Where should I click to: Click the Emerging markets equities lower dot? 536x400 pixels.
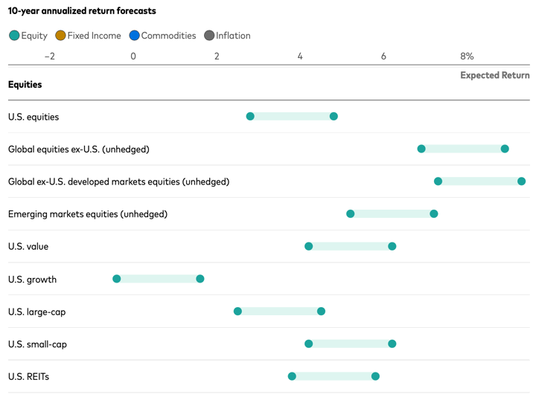pos(351,214)
